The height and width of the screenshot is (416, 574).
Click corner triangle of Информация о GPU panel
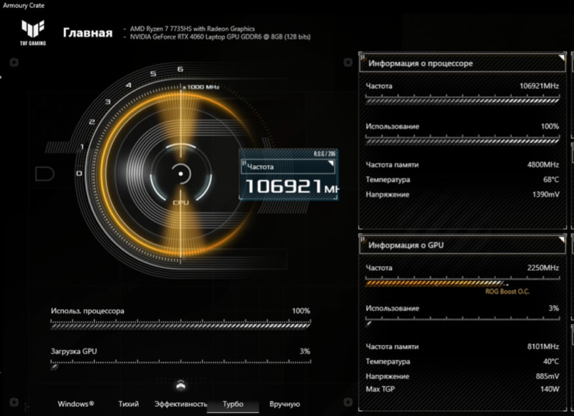pos(562,240)
